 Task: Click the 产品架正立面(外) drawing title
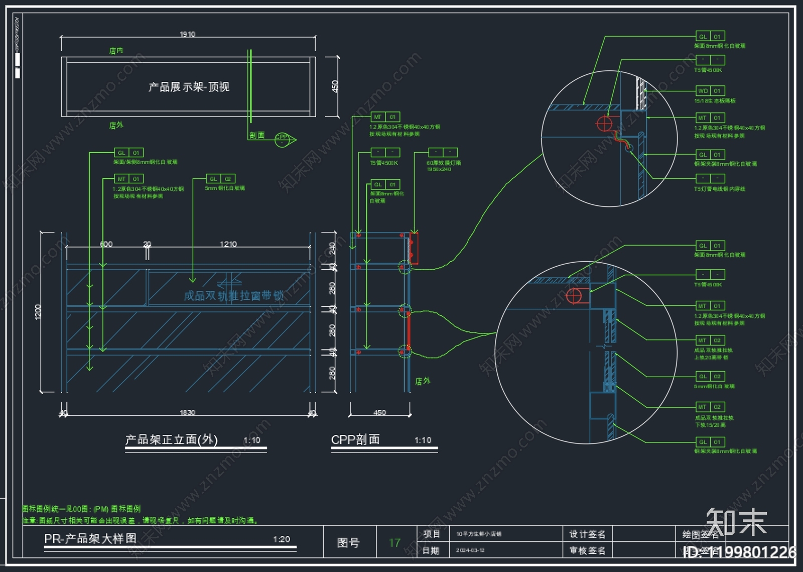coord(171,440)
